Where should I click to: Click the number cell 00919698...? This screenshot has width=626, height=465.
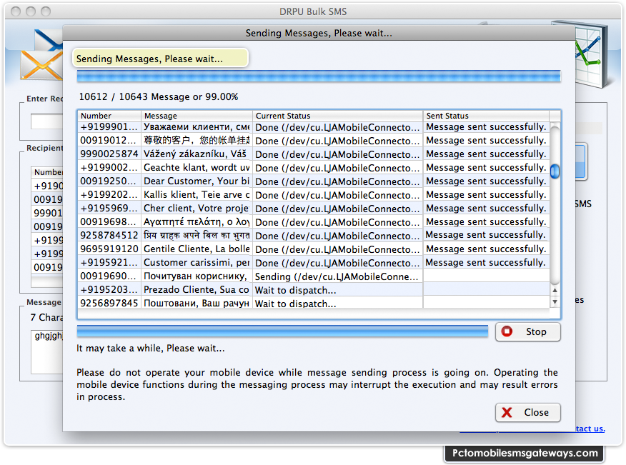coord(109,222)
